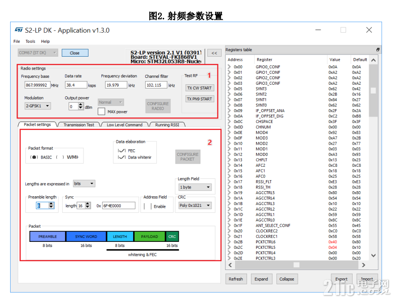
Task: Click the Import registers button
Action: coord(367,279)
